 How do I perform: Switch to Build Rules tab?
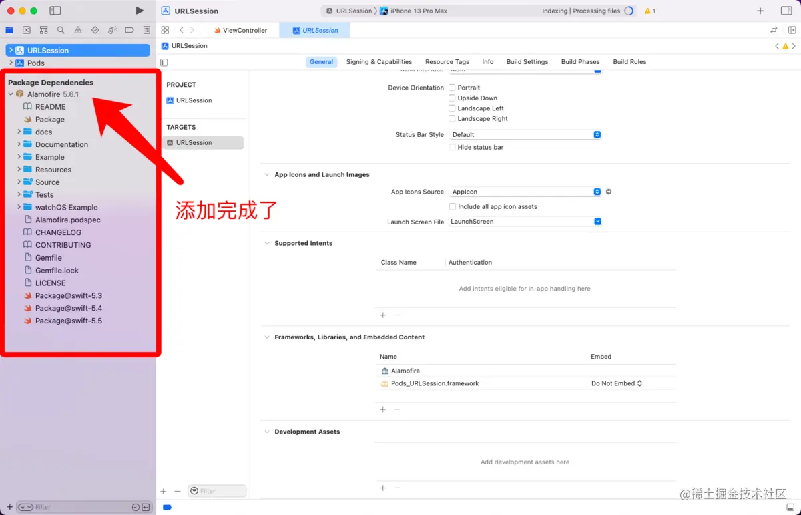pyautogui.click(x=629, y=62)
